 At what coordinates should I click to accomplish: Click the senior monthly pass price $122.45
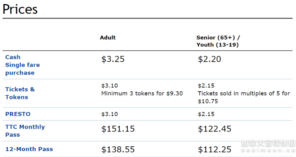tap(215, 129)
